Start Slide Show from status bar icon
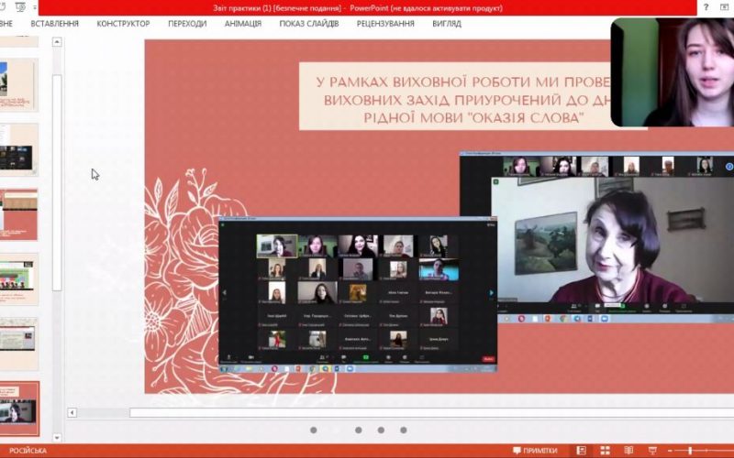Viewport: 734px width, 458px height. [651, 451]
